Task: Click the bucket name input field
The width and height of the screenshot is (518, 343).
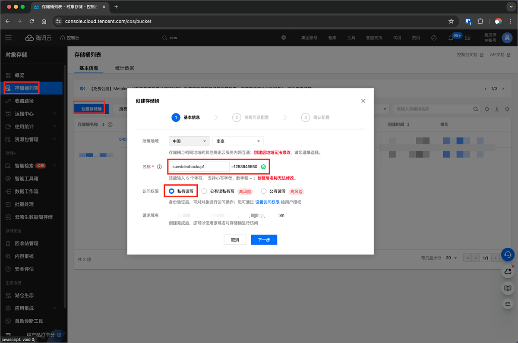Action: pyautogui.click(x=199, y=167)
